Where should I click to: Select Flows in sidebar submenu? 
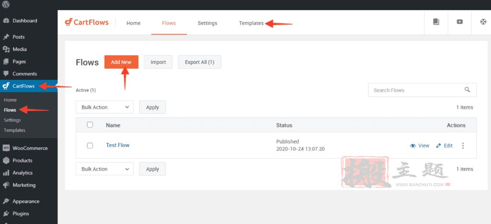(x=10, y=110)
